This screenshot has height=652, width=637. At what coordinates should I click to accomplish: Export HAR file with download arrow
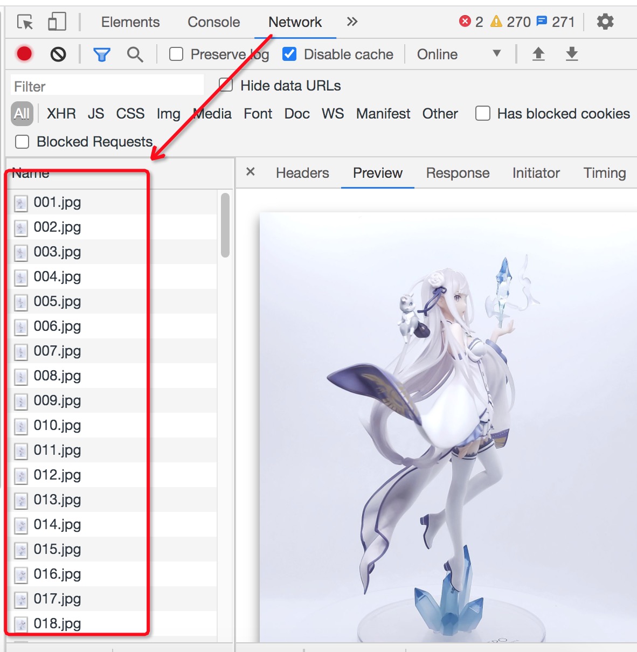[x=572, y=54]
